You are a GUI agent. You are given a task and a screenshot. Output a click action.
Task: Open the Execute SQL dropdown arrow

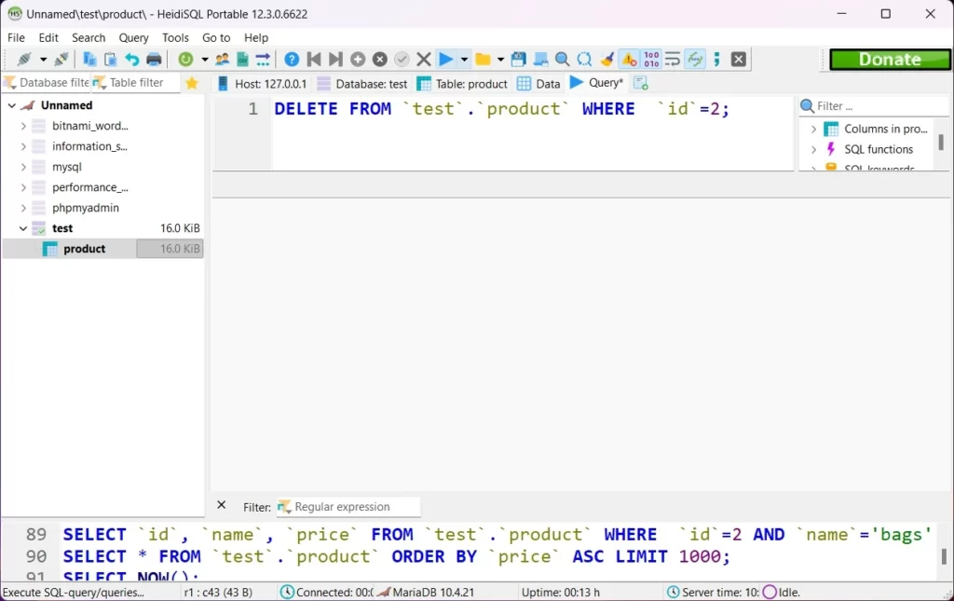click(464, 60)
